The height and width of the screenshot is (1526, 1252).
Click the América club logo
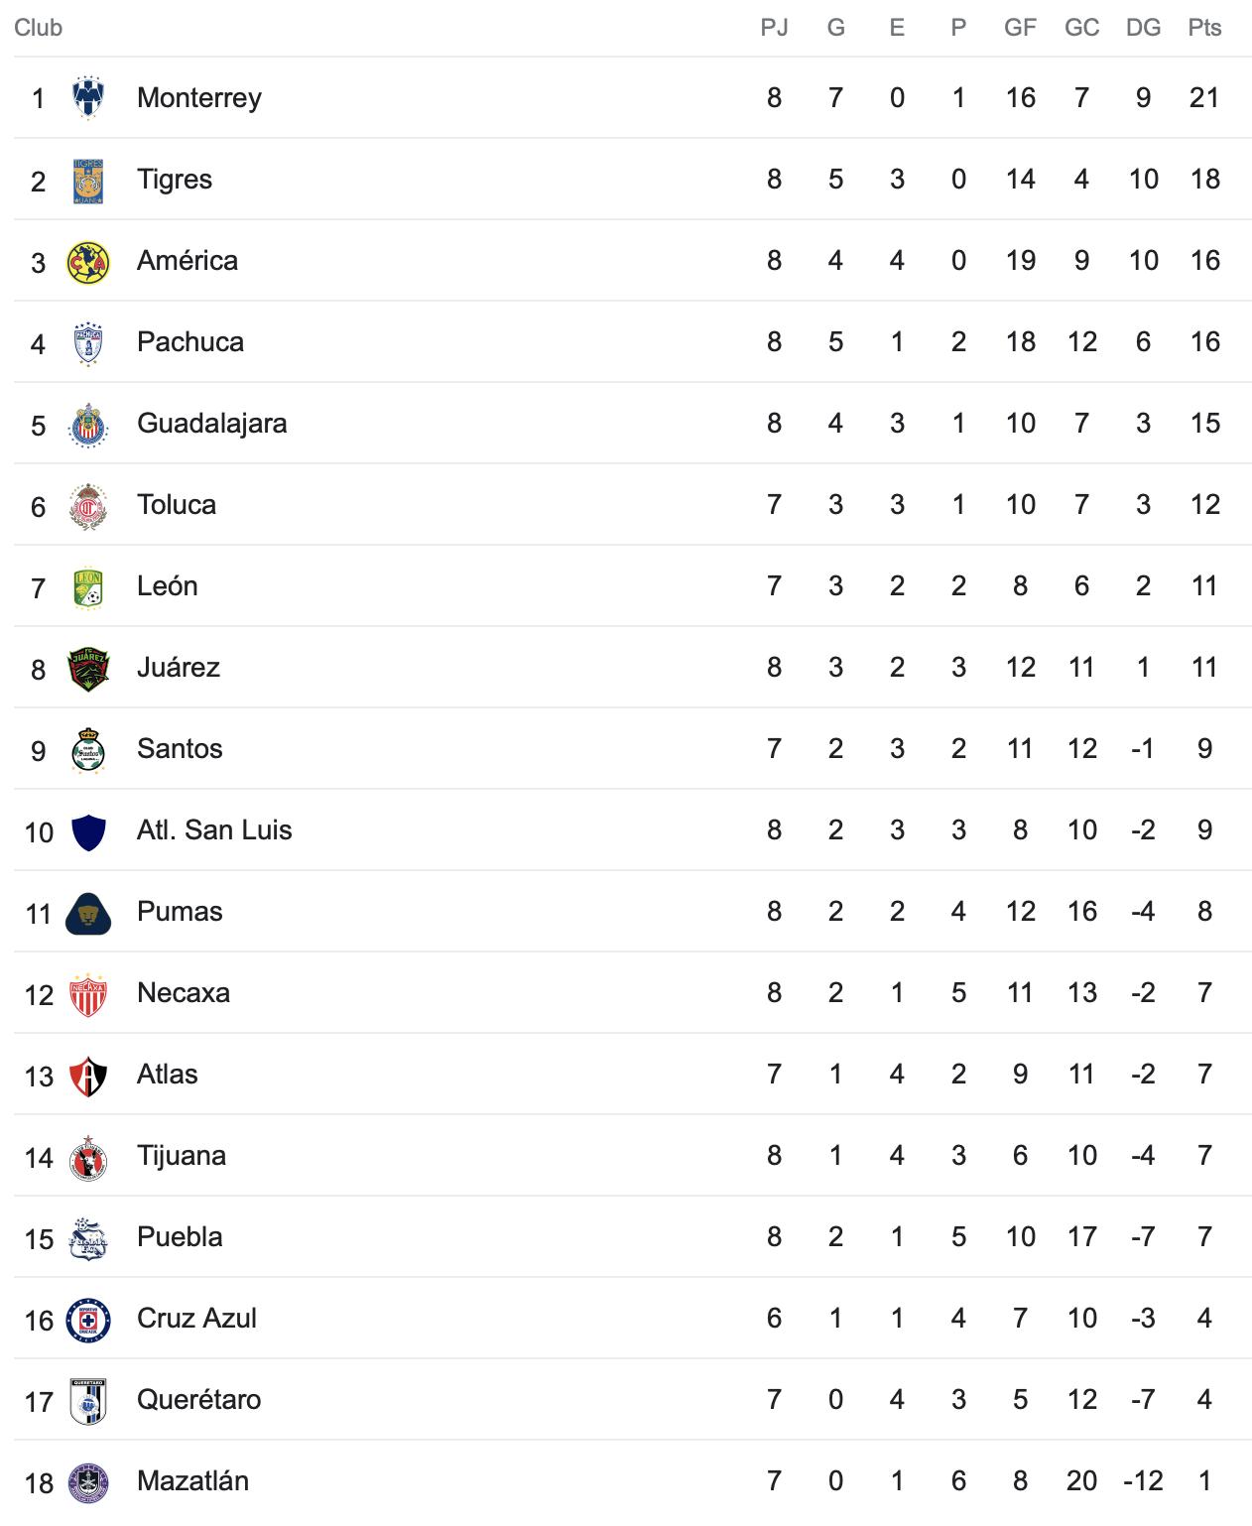click(x=87, y=262)
